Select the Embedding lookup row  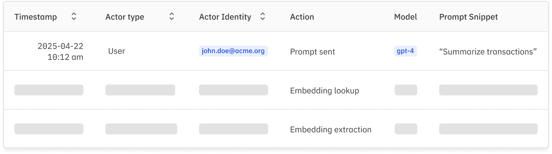point(324,90)
